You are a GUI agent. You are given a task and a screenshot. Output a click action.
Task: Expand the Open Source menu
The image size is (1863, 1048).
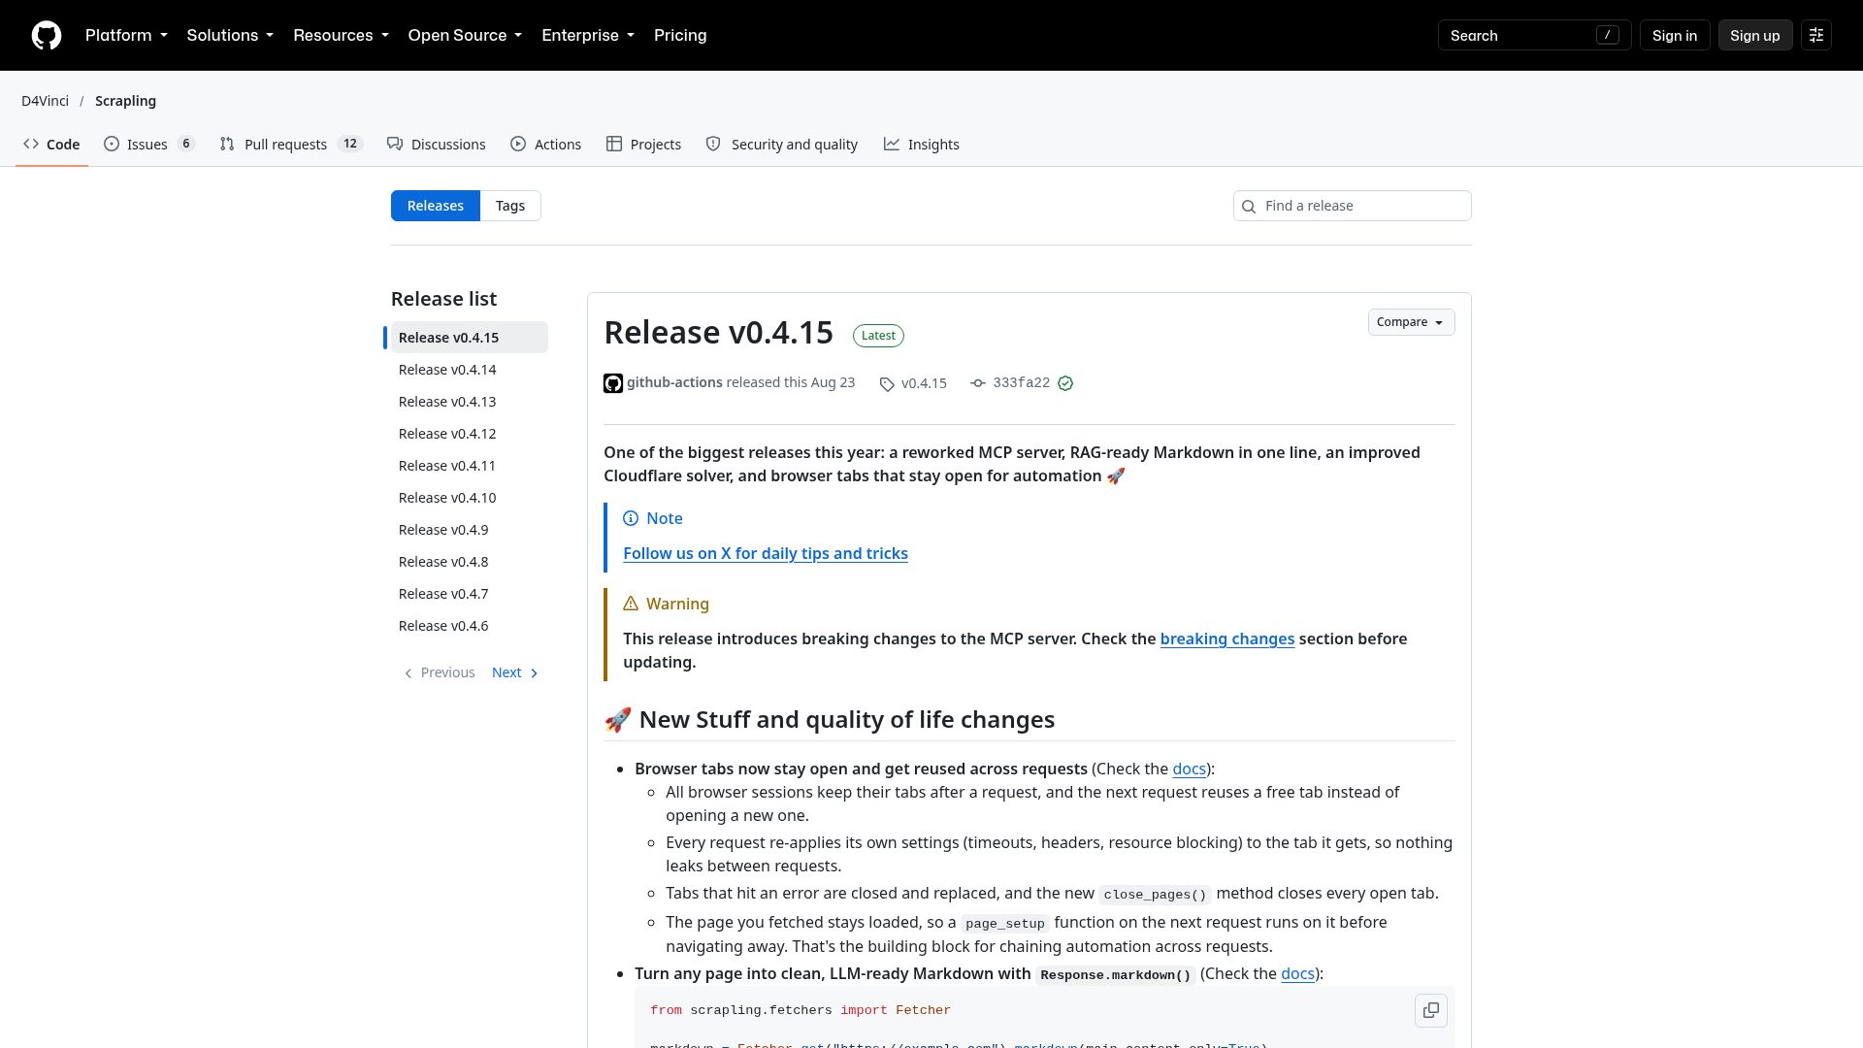tap(465, 36)
